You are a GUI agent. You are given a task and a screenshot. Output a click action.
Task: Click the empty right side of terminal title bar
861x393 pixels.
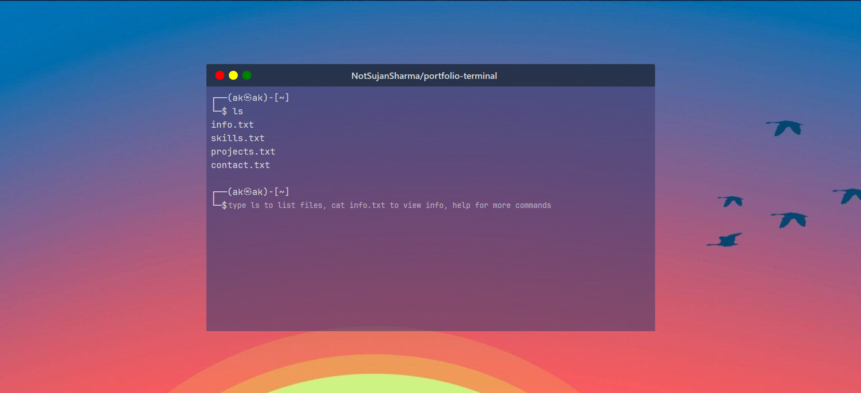tap(583, 75)
